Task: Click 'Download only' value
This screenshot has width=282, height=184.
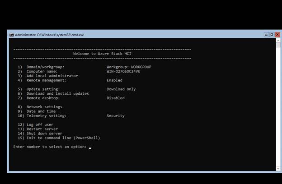Action: coord(121,89)
